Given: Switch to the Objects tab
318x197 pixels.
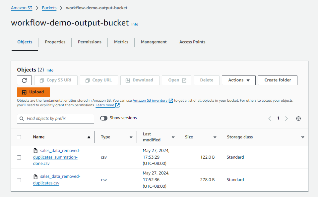Looking at the screenshot, I should pyautogui.click(x=25, y=42).
